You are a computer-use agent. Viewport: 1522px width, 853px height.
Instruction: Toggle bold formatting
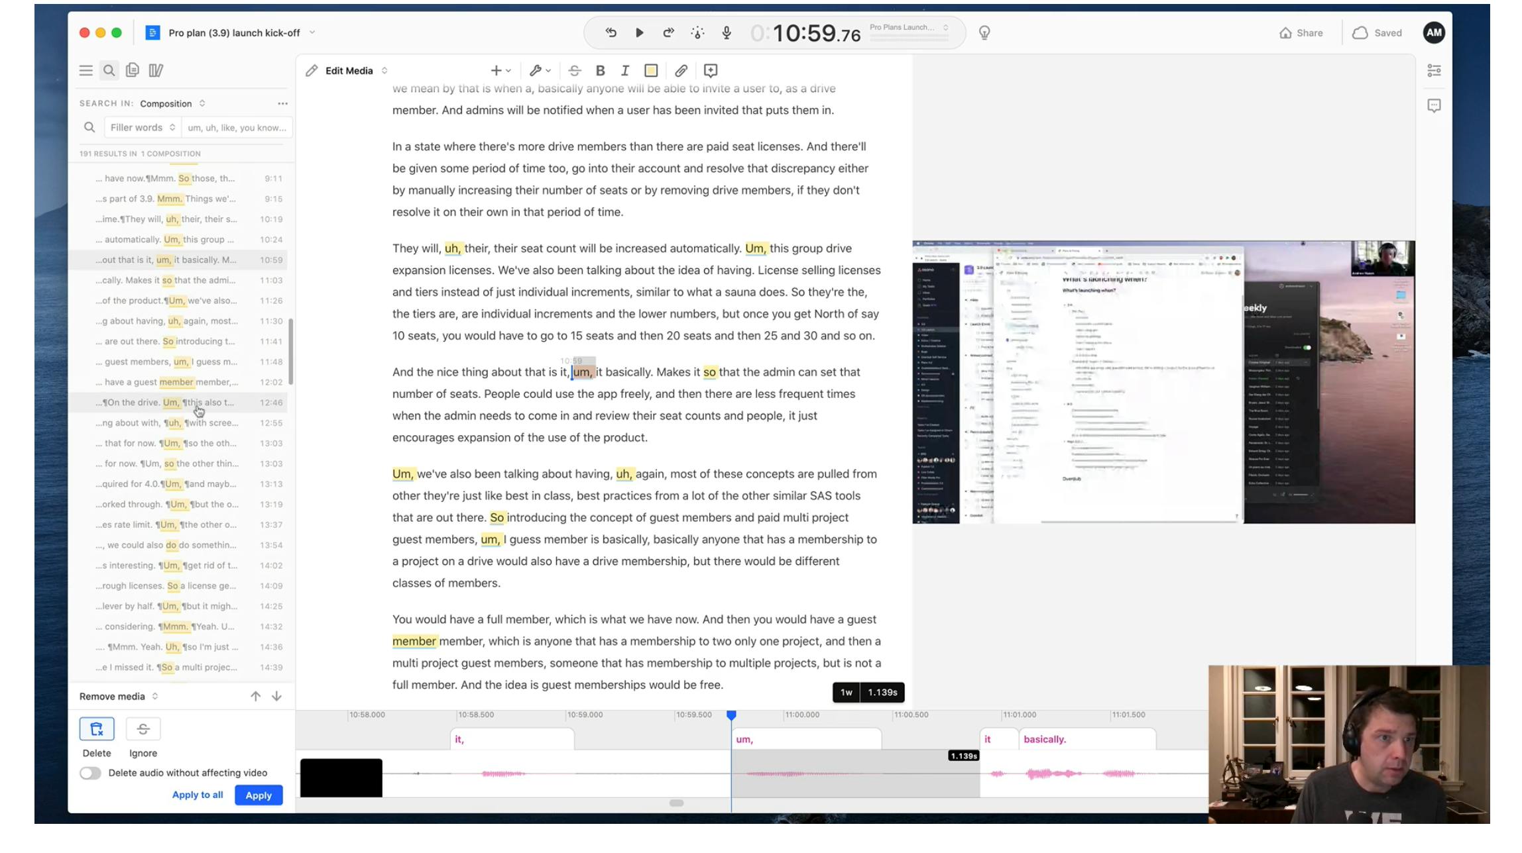600,71
